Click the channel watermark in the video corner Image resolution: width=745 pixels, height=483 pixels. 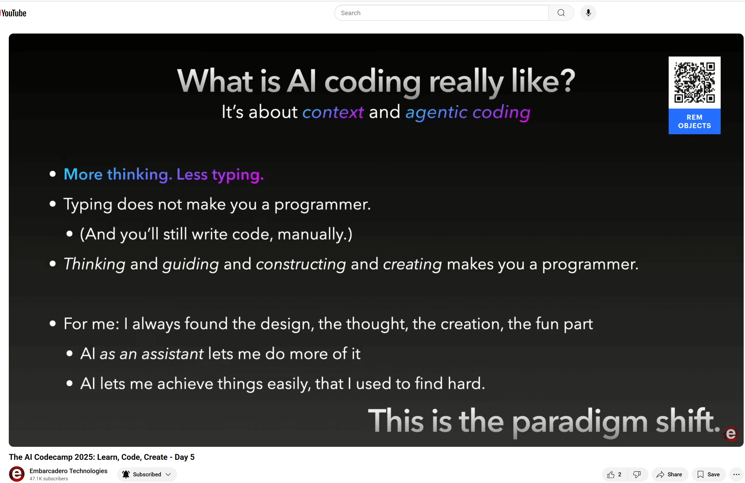731,434
